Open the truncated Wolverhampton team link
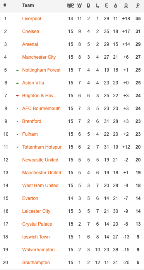The height and width of the screenshot is (270, 144). tap(41, 250)
